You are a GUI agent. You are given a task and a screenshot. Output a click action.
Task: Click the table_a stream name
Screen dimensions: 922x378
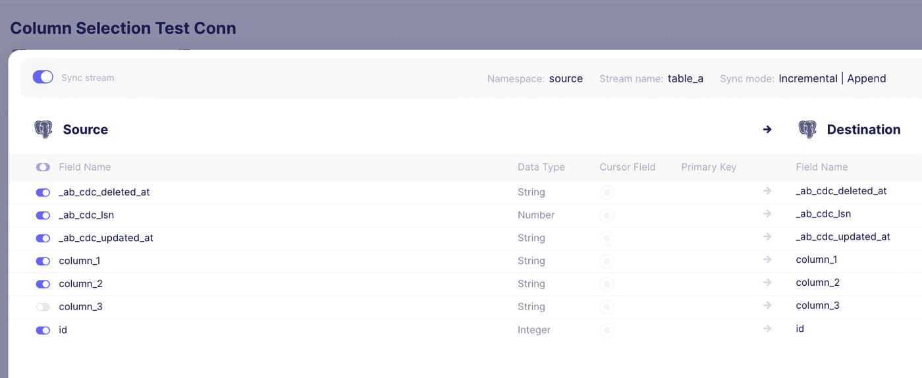tap(686, 78)
